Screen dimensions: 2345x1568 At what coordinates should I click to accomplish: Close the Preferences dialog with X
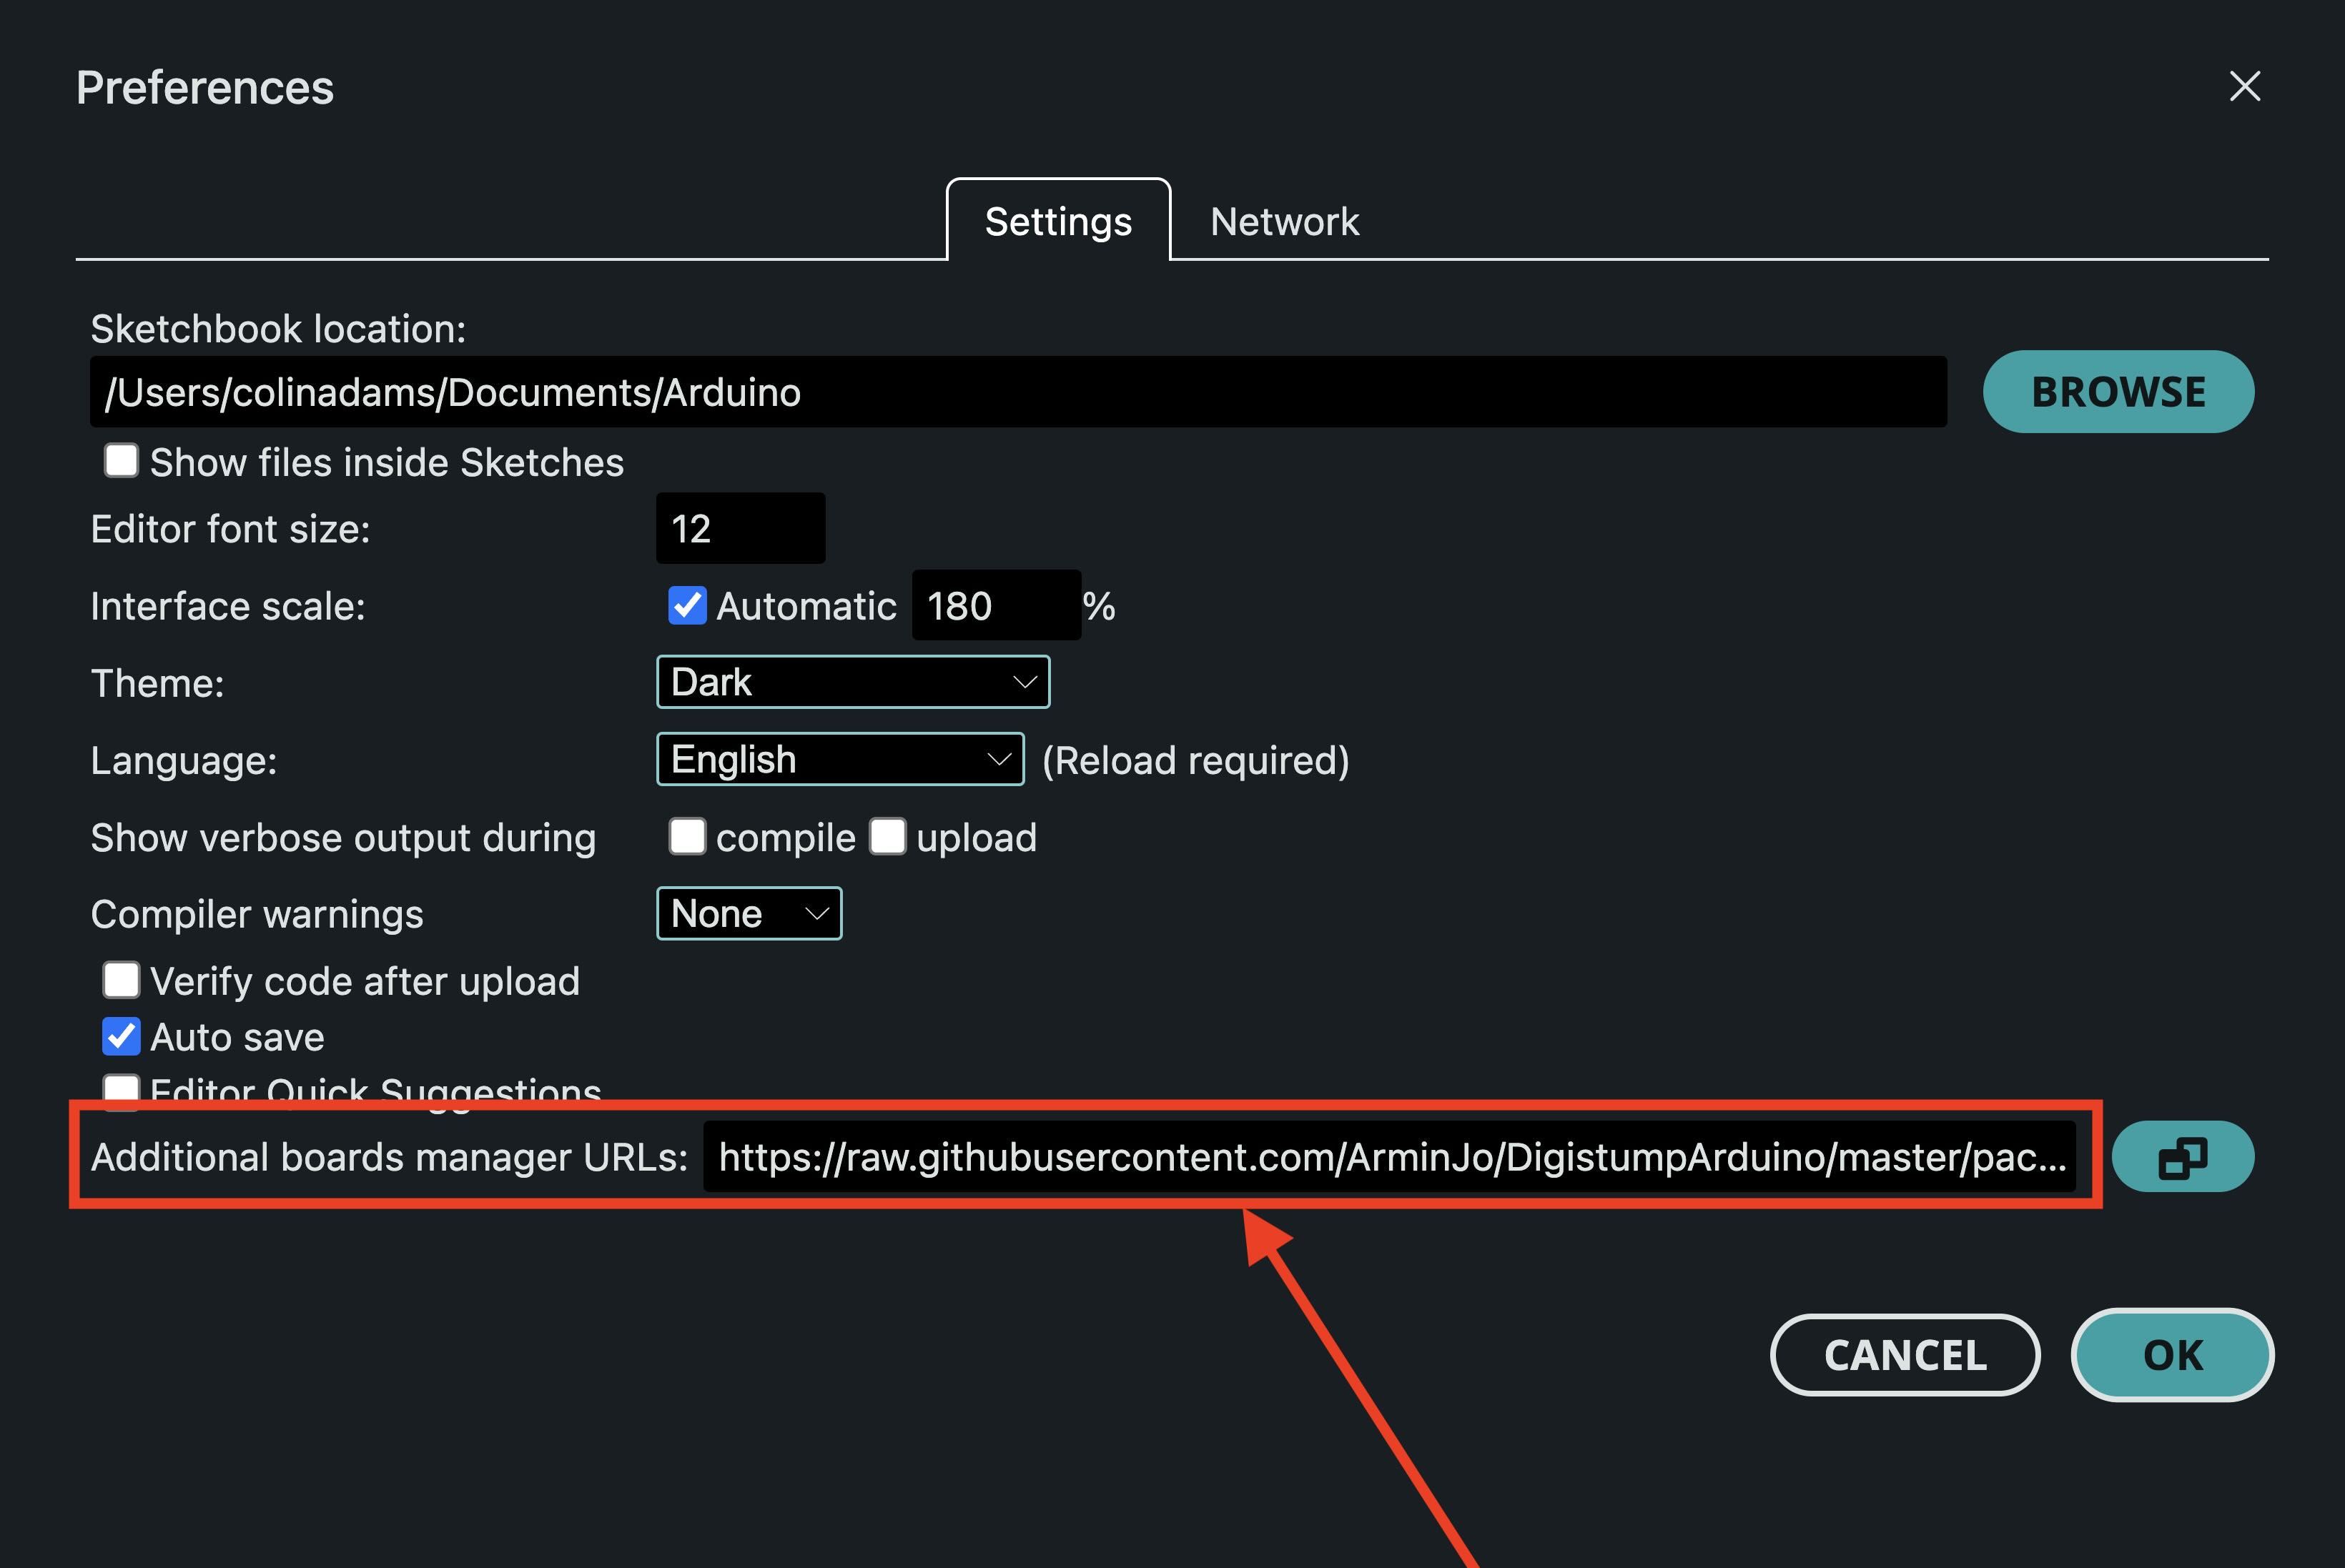[2245, 86]
